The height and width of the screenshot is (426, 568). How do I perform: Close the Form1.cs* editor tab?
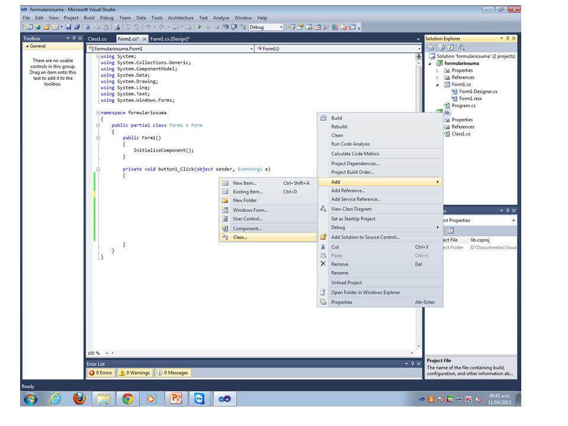[144, 39]
